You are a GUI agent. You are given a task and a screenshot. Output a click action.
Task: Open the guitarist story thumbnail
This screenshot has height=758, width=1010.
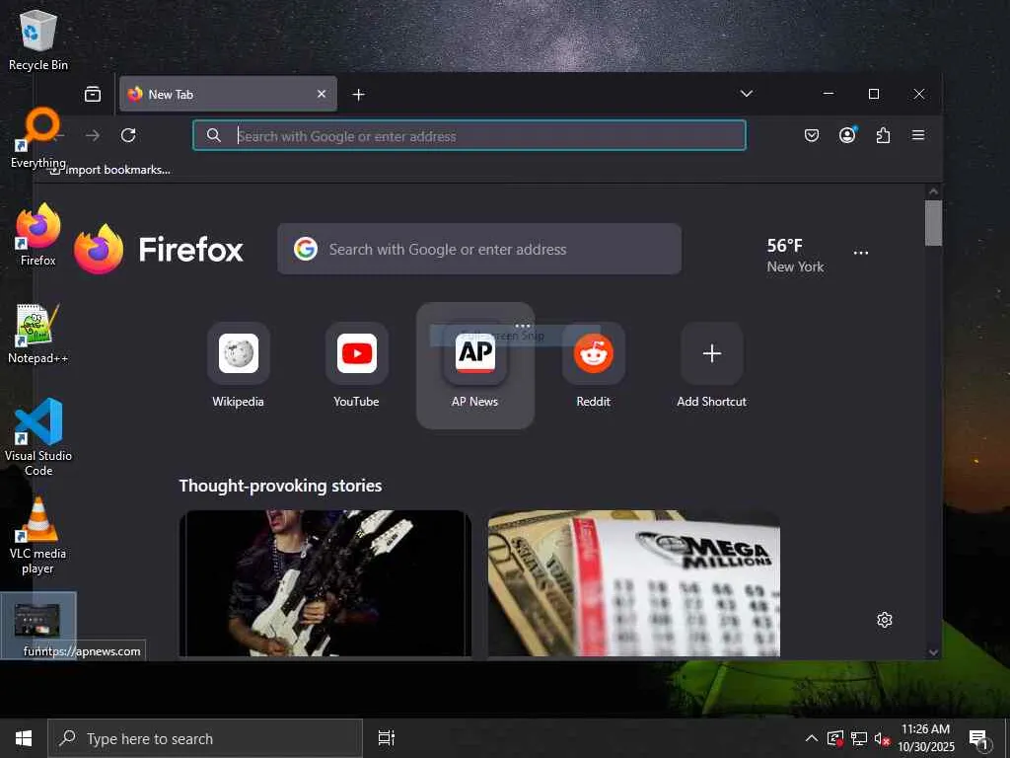[325, 583]
